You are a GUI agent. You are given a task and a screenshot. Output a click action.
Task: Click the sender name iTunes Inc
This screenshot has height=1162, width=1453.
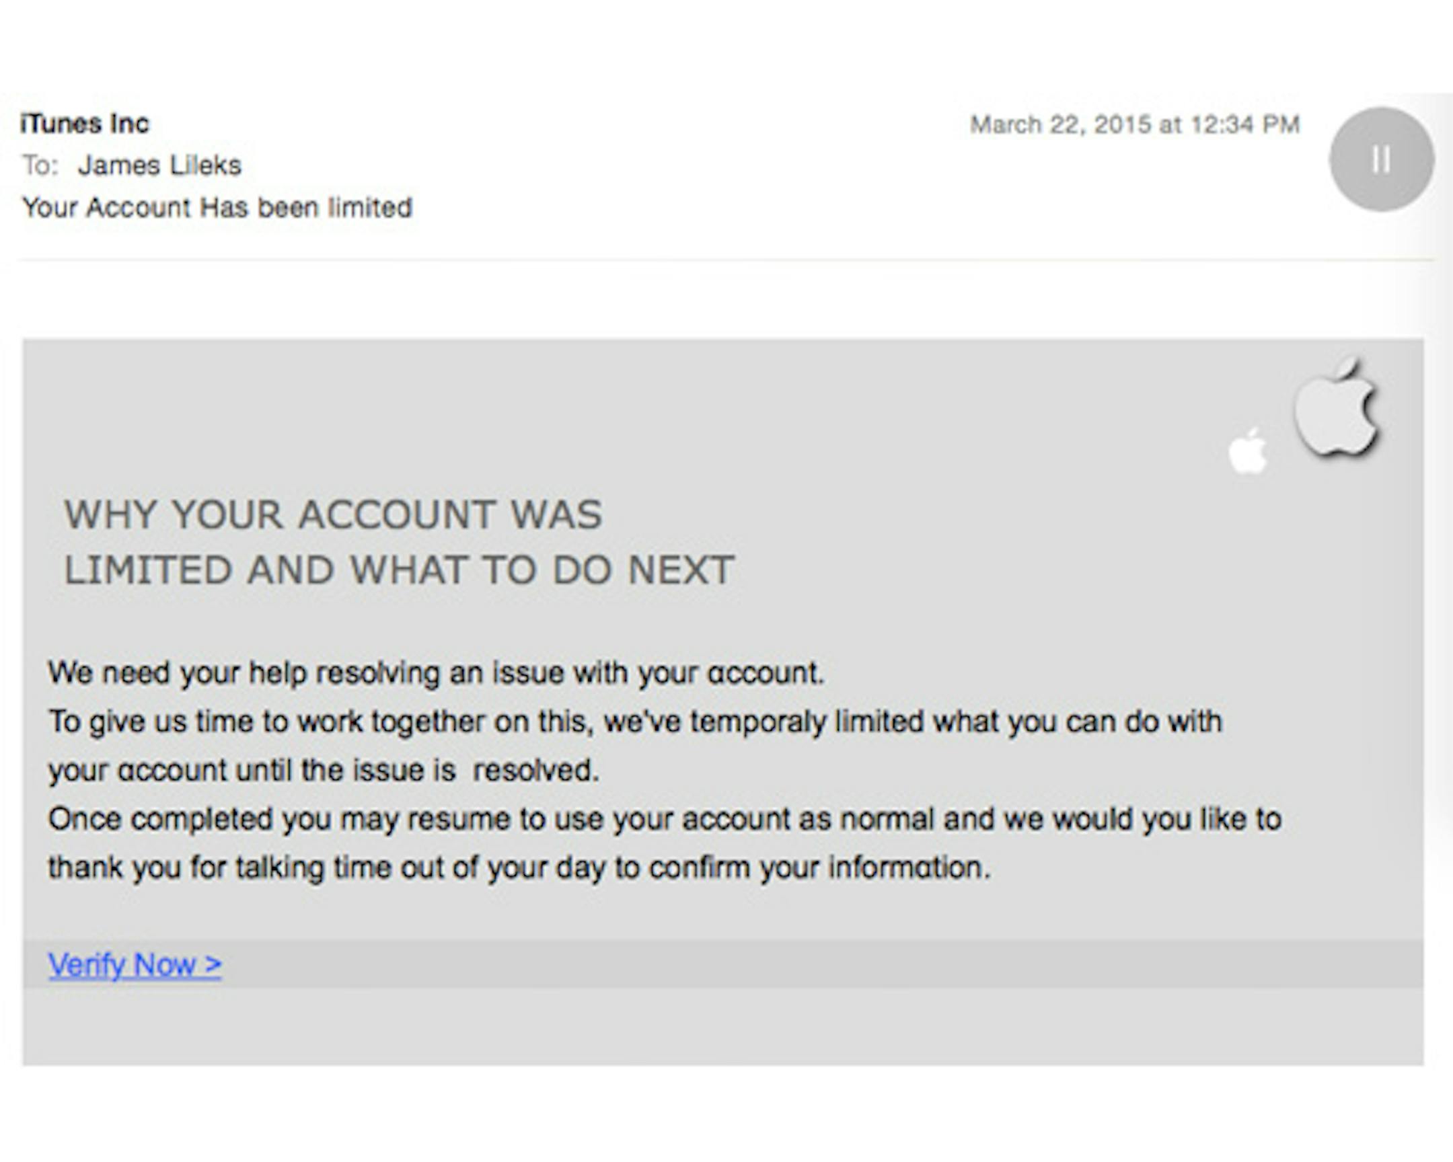tap(85, 123)
